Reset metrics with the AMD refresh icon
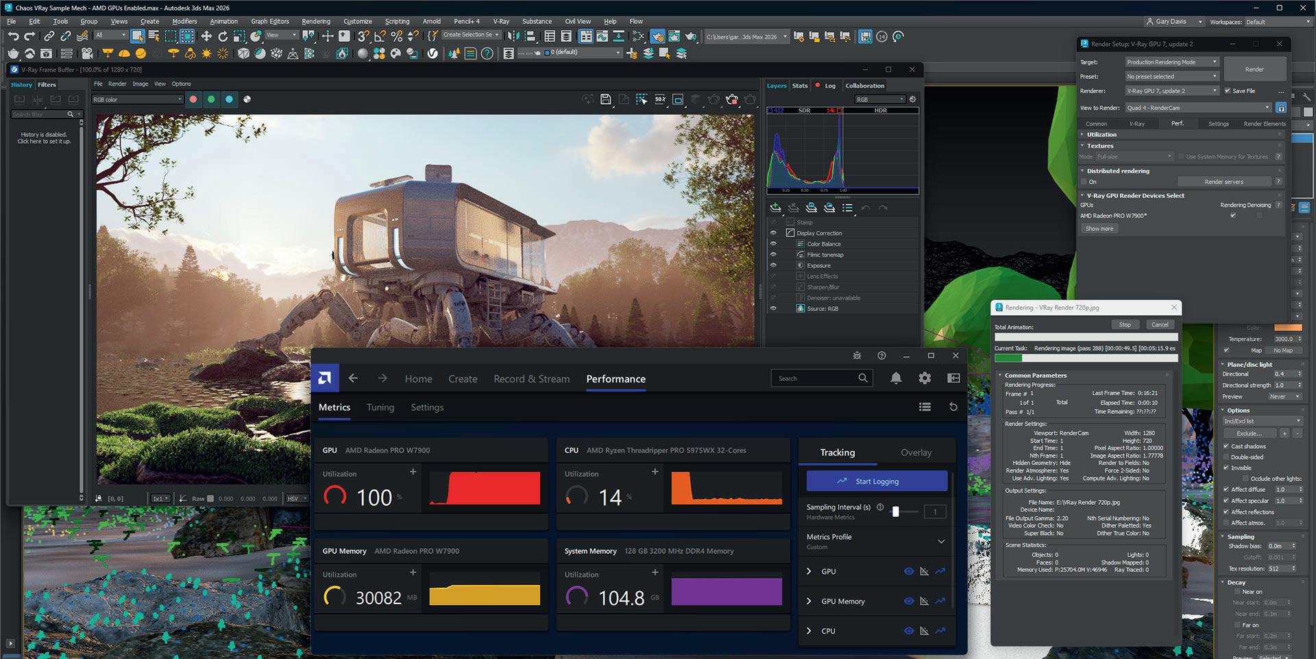Image resolution: width=1316 pixels, height=659 pixels. pyautogui.click(x=953, y=407)
